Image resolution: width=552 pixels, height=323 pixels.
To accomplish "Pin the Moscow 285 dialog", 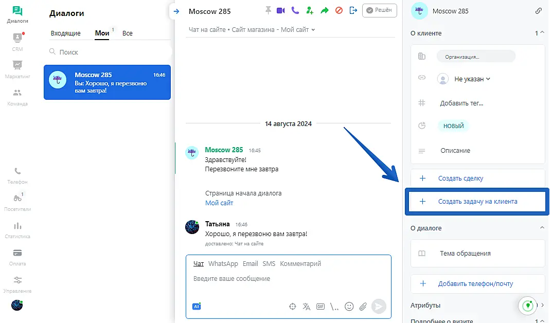I will point(268,10).
